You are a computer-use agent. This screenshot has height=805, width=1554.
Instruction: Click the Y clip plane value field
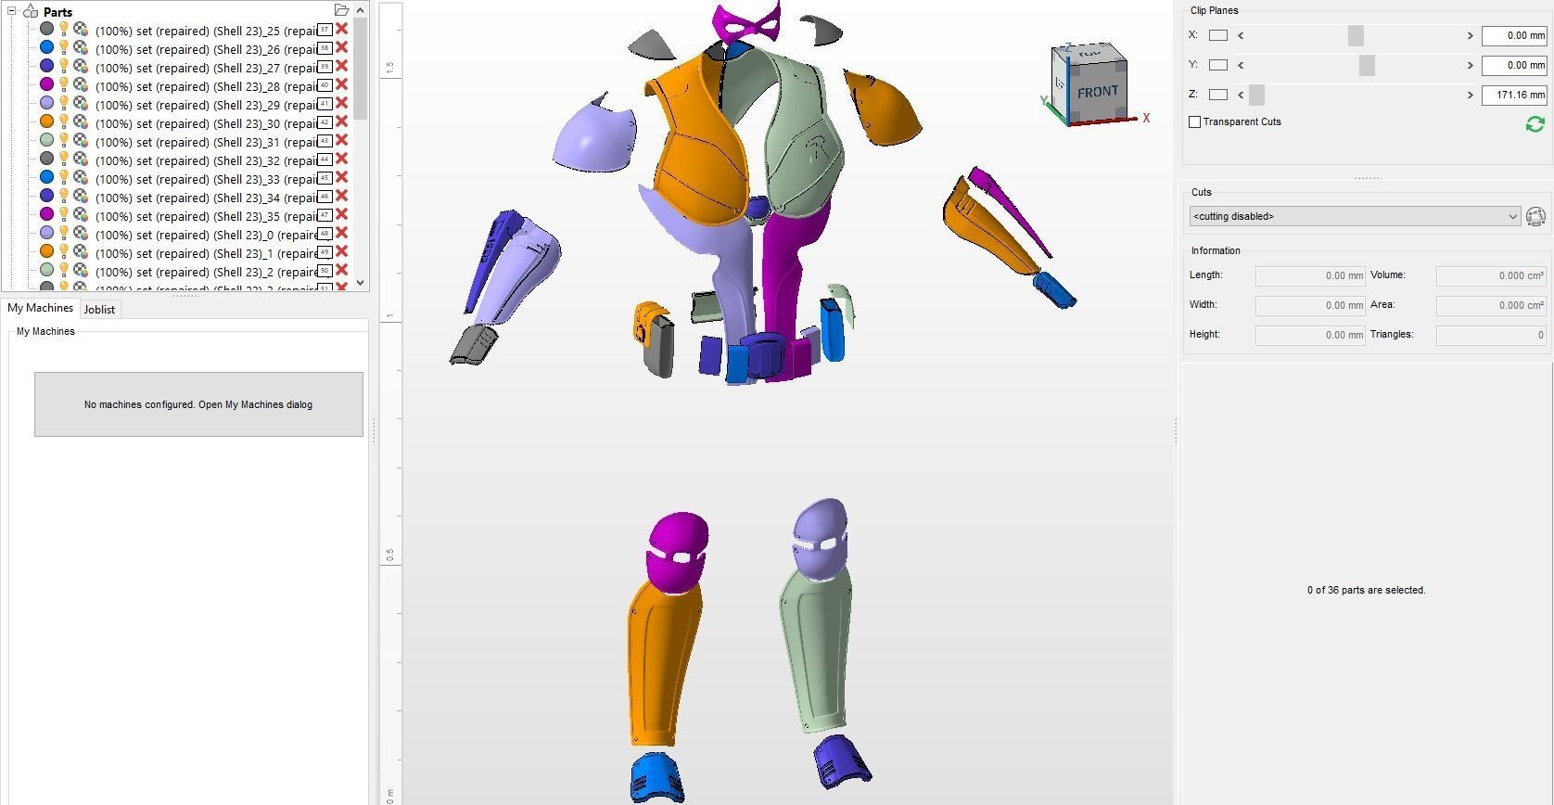(1513, 65)
